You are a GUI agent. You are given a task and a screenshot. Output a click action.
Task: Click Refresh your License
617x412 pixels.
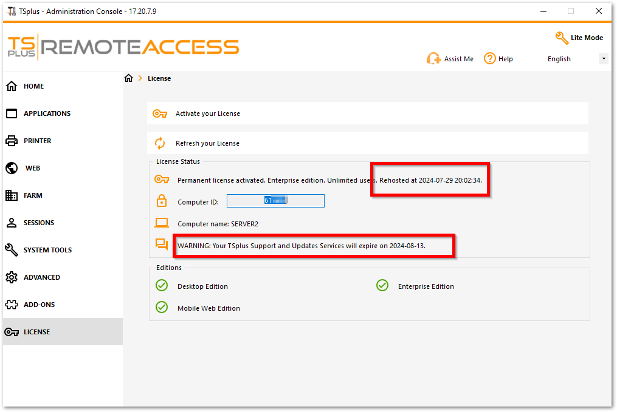click(x=207, y=143)
